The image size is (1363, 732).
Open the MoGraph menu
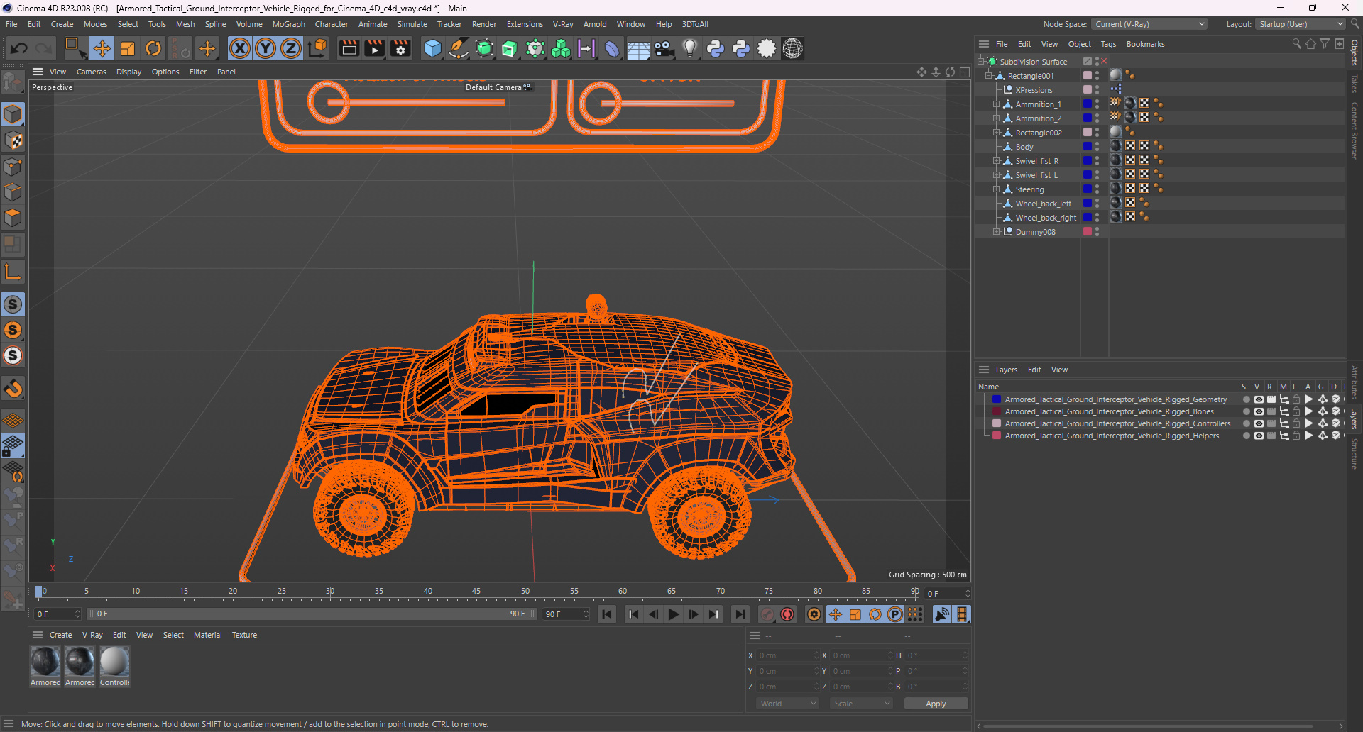click(x=288, y=24)
